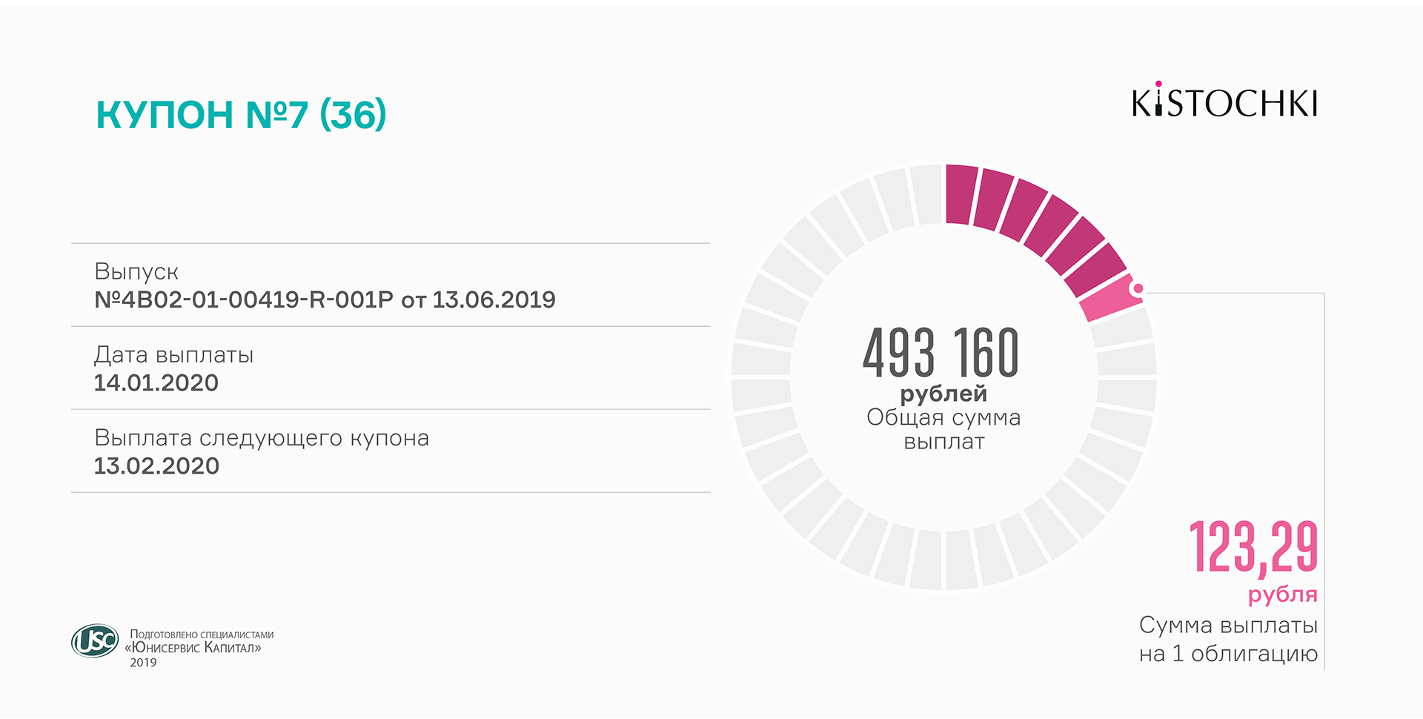Image resolution: width=1423 pixels, height=719 pixels.
Task: Select the light pink segment of the ring
Action: coord(1108,299)
